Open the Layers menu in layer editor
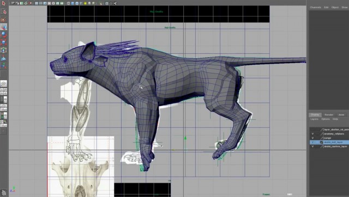Screen dimensions: 349x197 pos(314,119)
